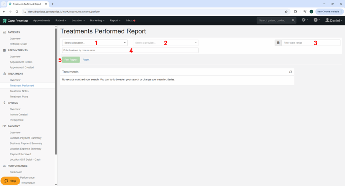Click the Treatment section icon
345x186 pixels.
(x=4, y=74)
